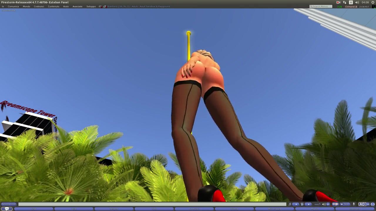Play the parcel music stream
This screenshot has width=376, height=211.
296,204
